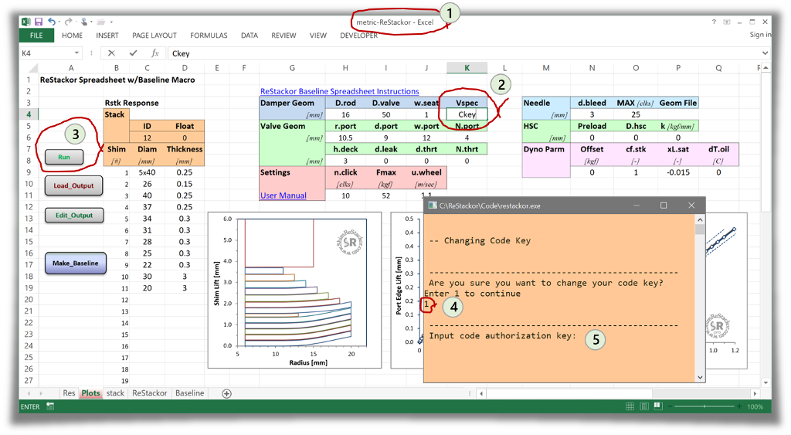Viewport: 791px width, 435px height.
Task: Expand the Name Box dropdown arrow
Action: (76, 53)
